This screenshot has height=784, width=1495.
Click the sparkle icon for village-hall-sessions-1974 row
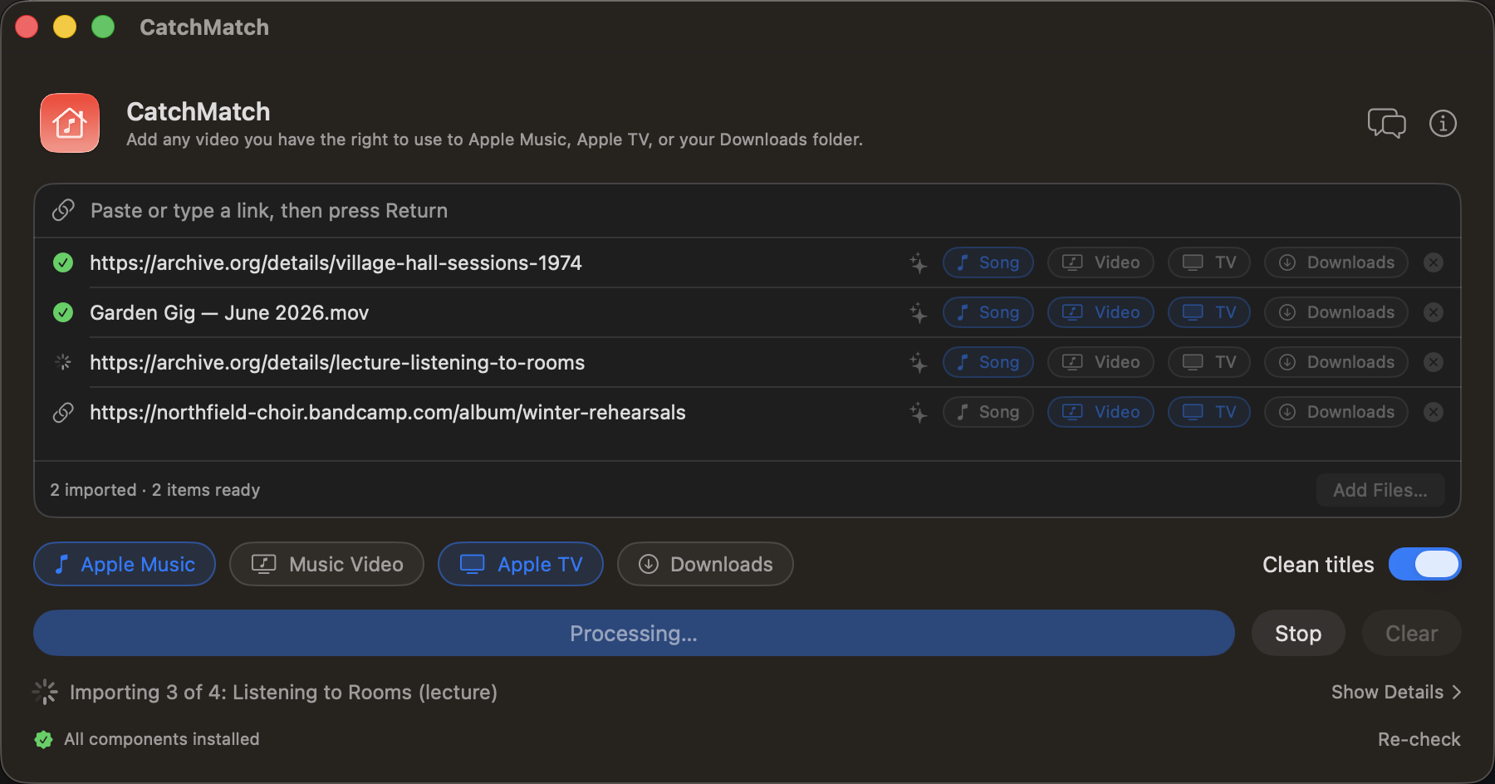[x=918, y=262]
